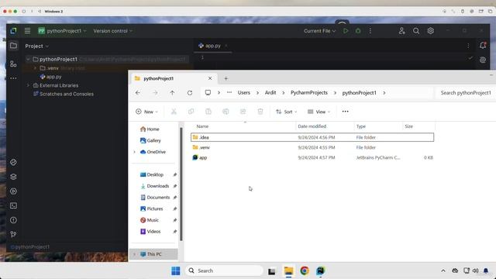The image size is (496, 279).
Task: Click the Paste icon in Explorer toolbar
Action: [x=208, y=112]
